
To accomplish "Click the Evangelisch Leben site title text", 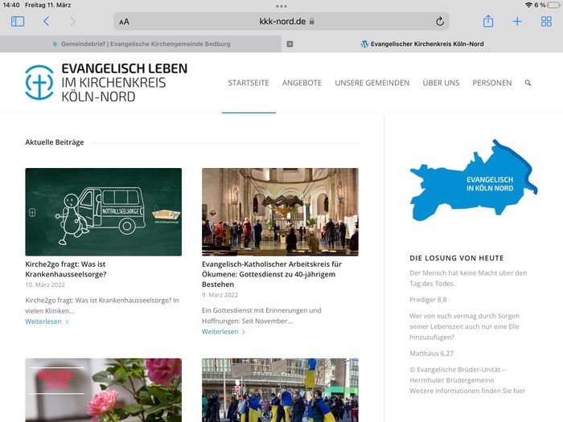I will (x=124, y=83).
